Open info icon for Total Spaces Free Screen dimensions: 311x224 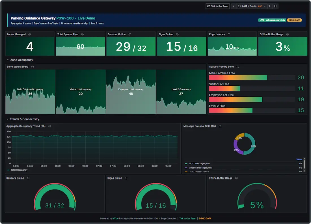pos(82,34)
